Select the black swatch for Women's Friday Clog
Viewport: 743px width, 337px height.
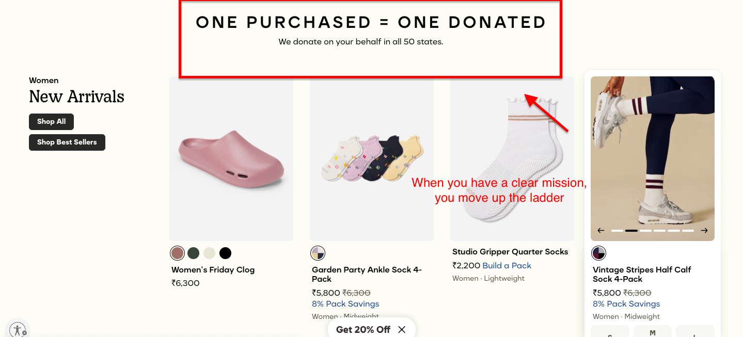pos(225,253)
